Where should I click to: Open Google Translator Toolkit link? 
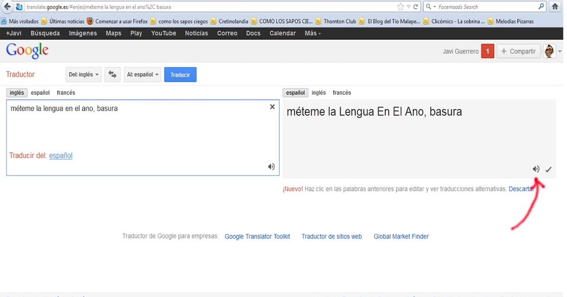click(257, 237)
